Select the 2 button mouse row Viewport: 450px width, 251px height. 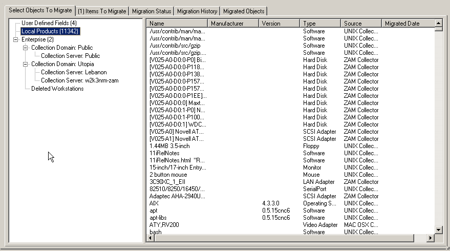pos(290,175)
